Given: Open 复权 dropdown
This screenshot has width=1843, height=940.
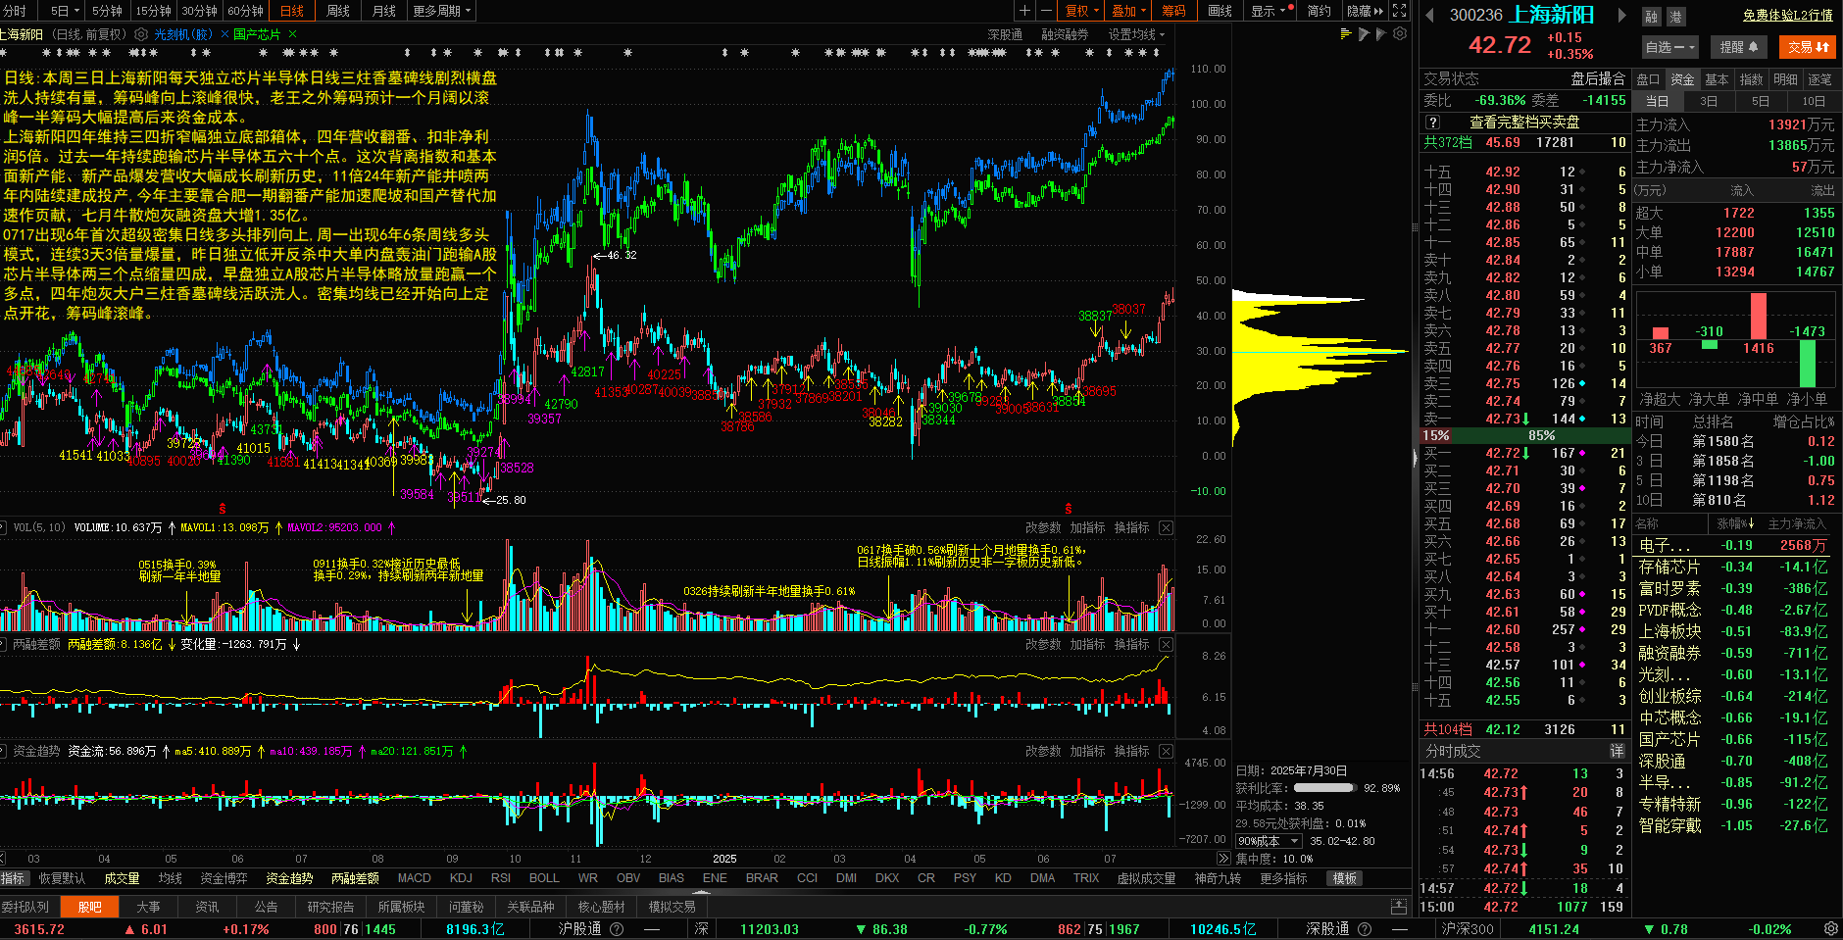Looking at the screenshot, I should coord(1081,11).
